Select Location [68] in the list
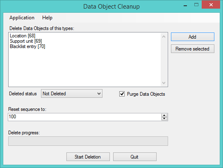 [x=23, y=36]
